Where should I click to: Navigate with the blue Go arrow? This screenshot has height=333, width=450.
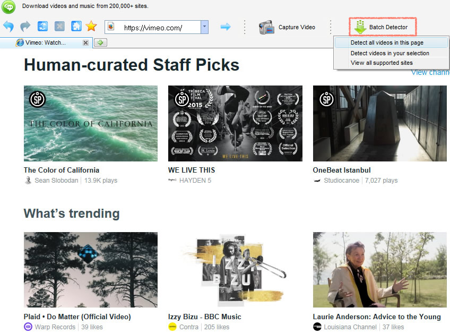point(226,27)
